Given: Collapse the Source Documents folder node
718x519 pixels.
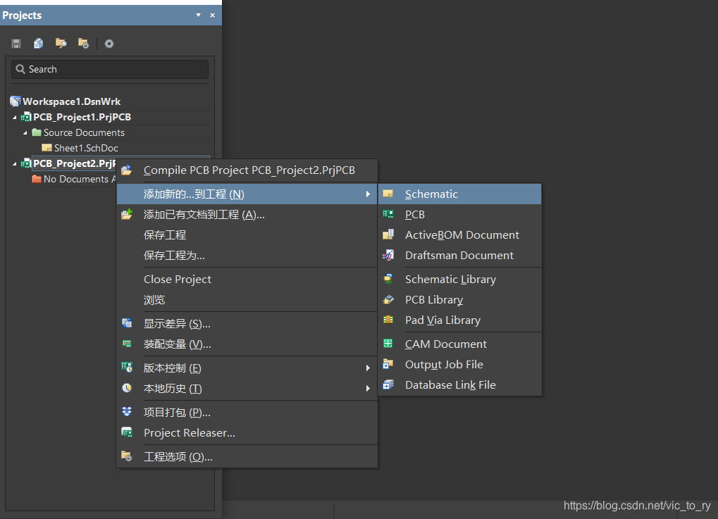Looking at the screenshot, I should [x=25, y=133].
